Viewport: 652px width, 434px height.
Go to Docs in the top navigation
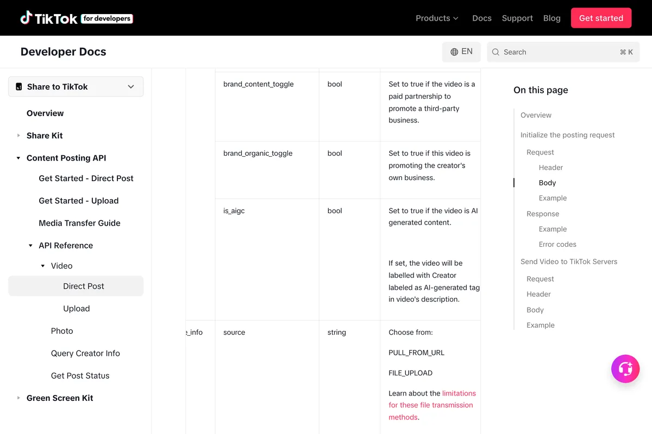[482, 18]
